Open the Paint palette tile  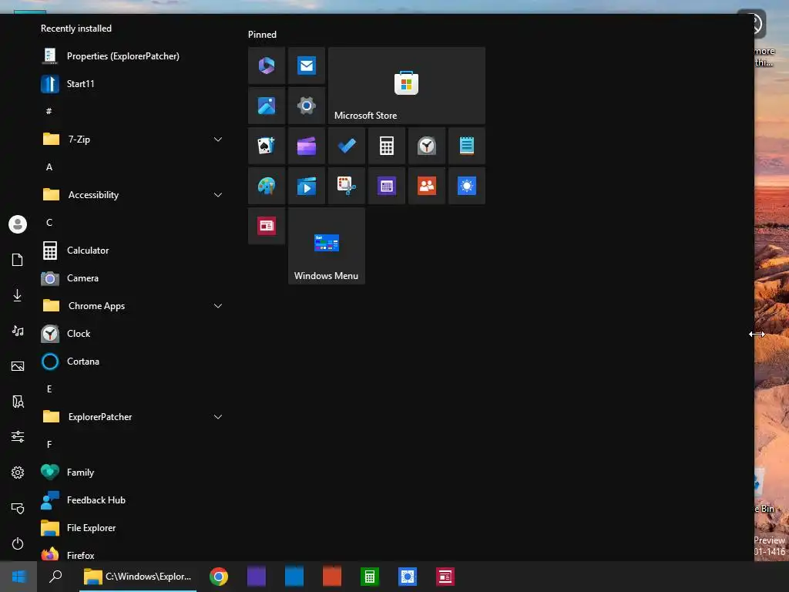pos(266,187)
